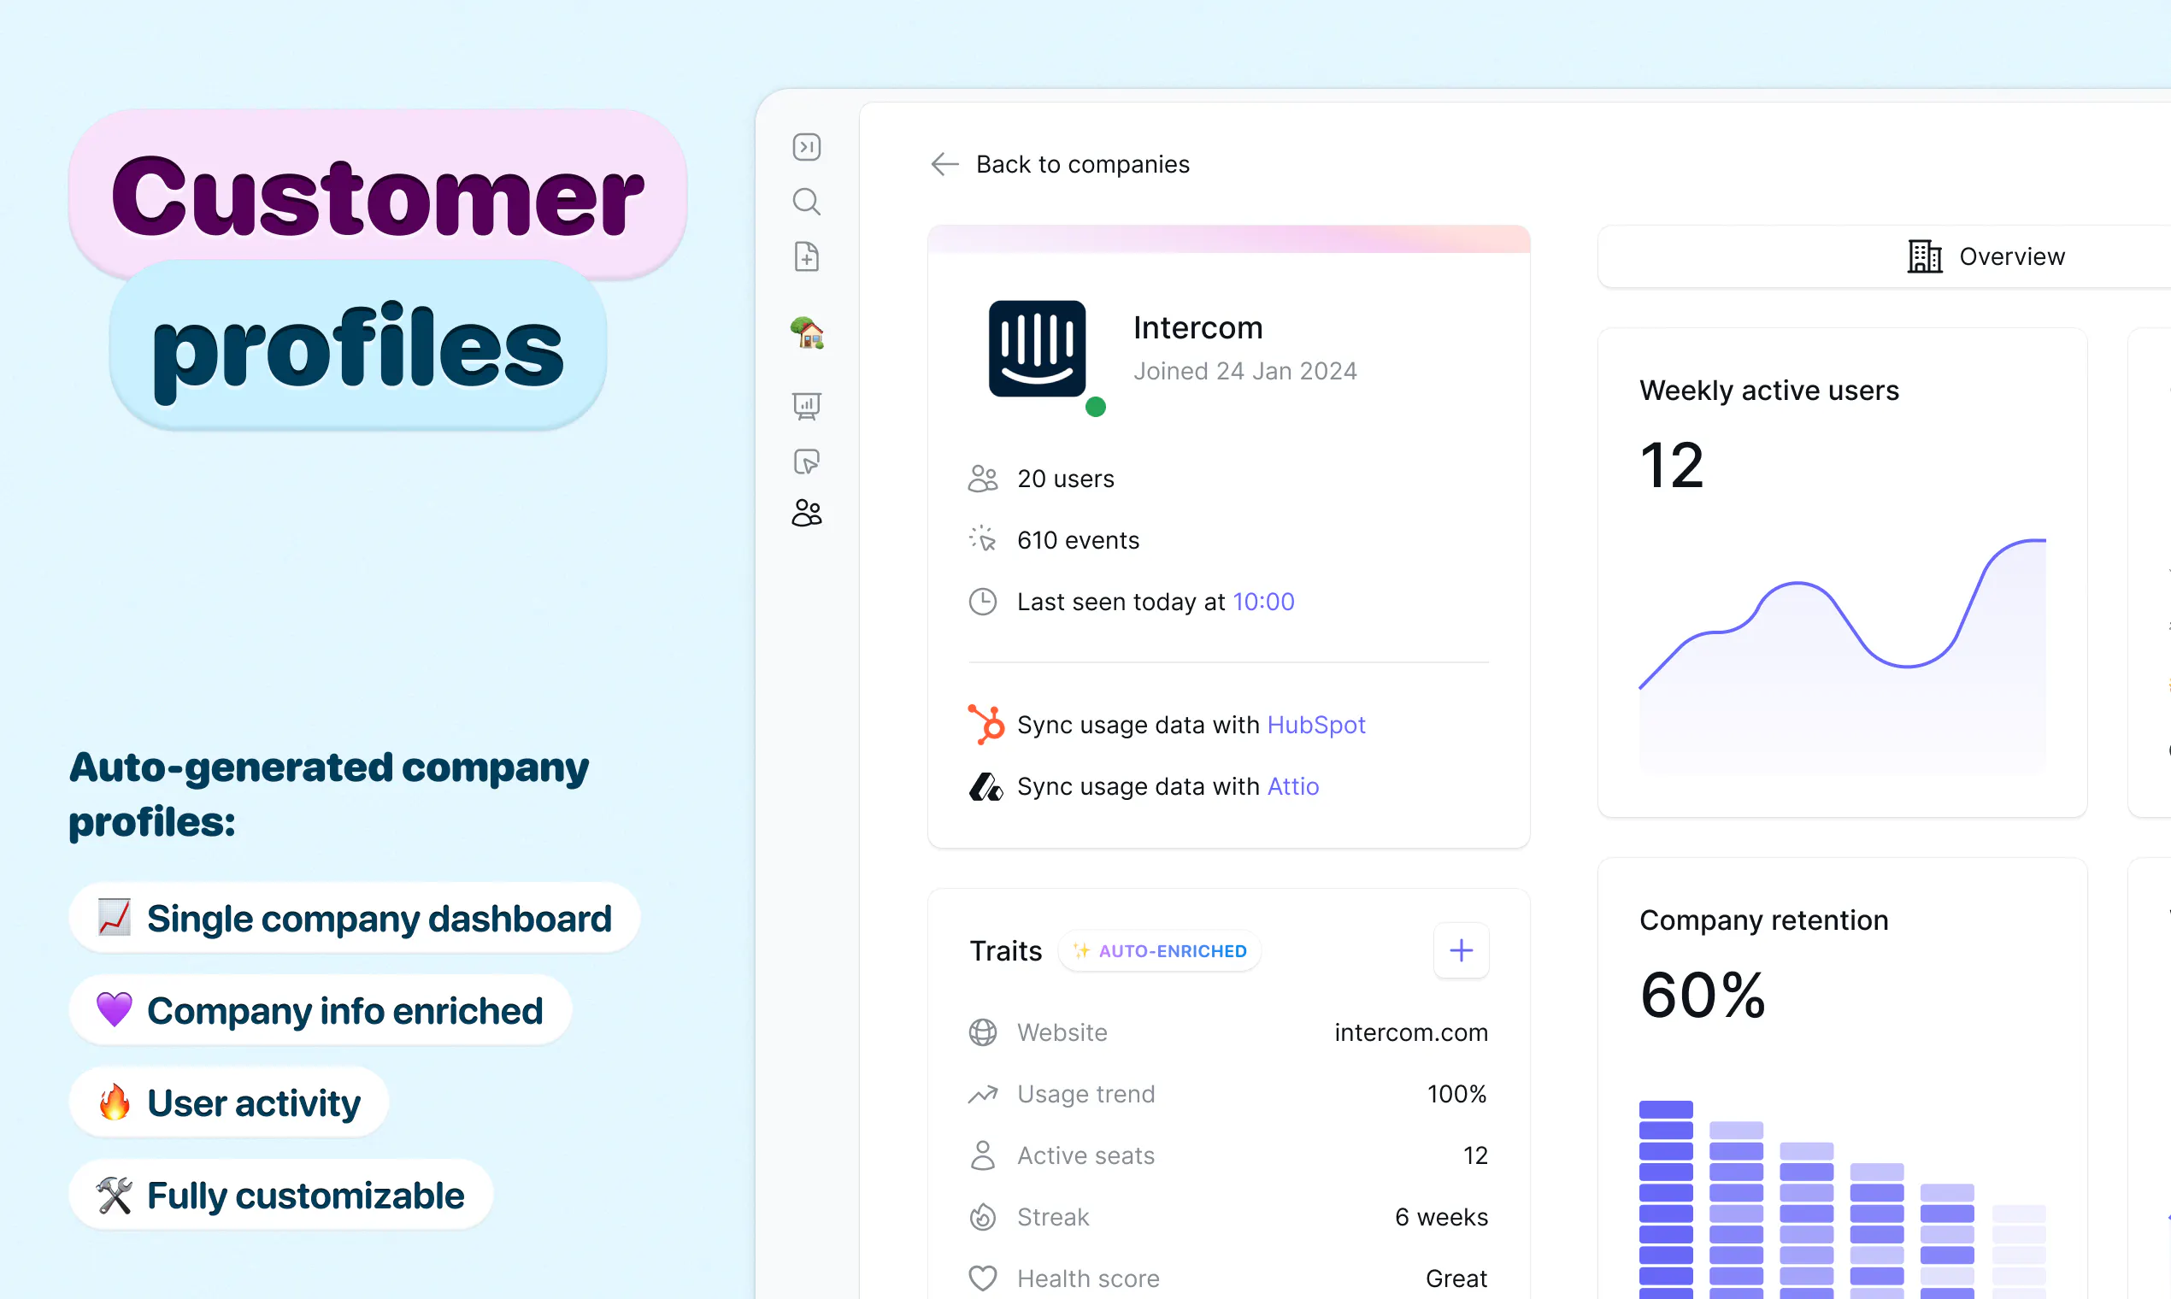
Task: Click the globe icon next to Website
Action: (x=983, y=1033)
